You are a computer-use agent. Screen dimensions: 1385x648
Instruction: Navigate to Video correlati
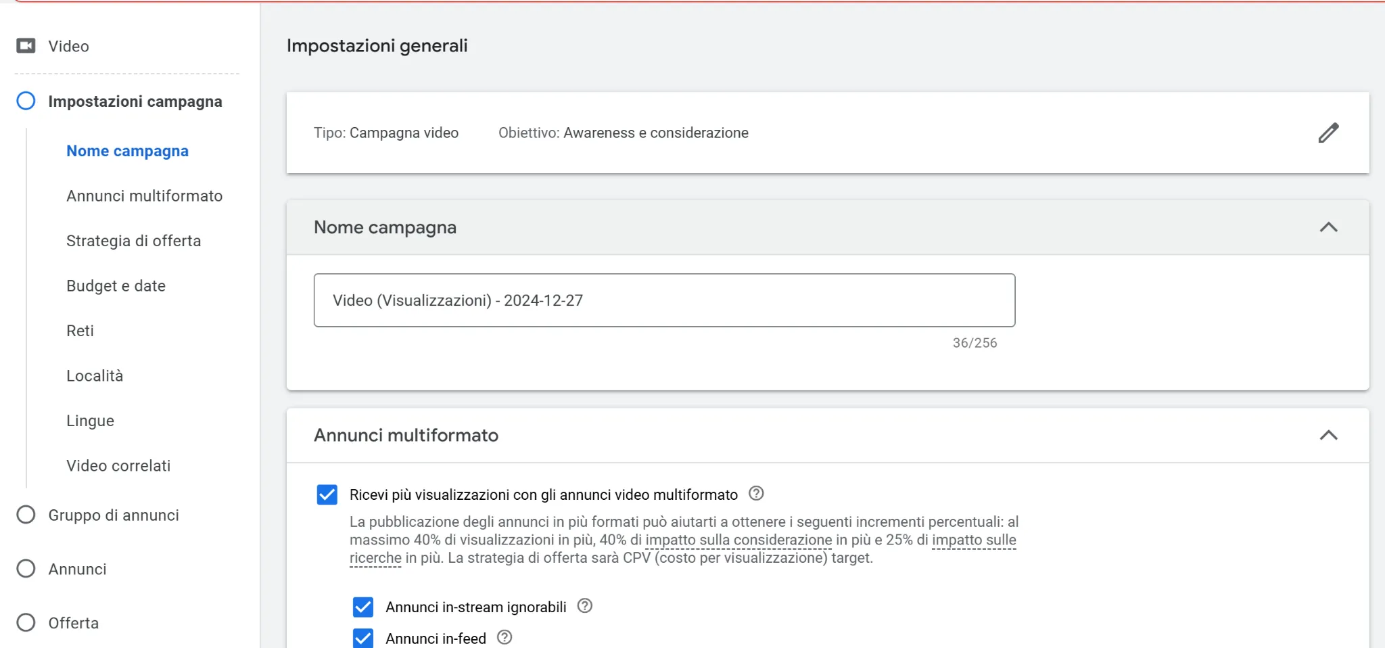(x=118, y=465)
